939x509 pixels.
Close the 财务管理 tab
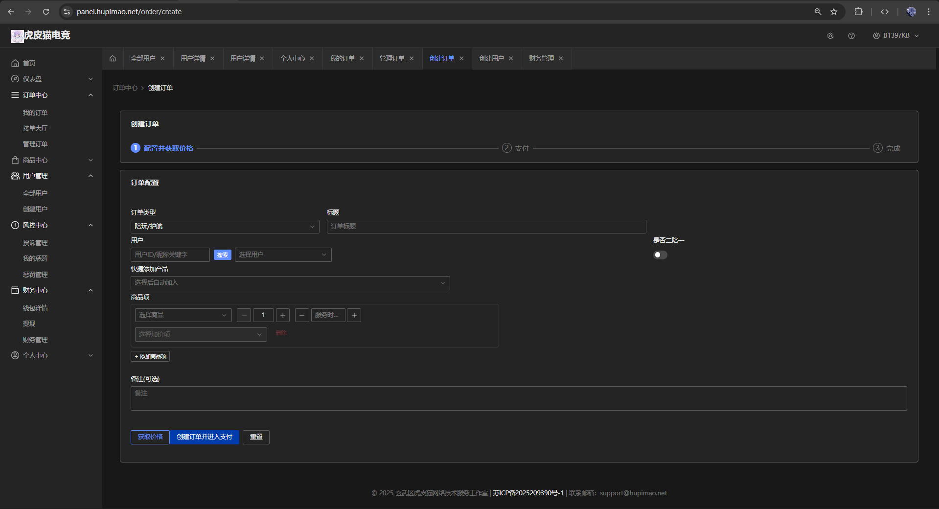[x=561, y=59]
